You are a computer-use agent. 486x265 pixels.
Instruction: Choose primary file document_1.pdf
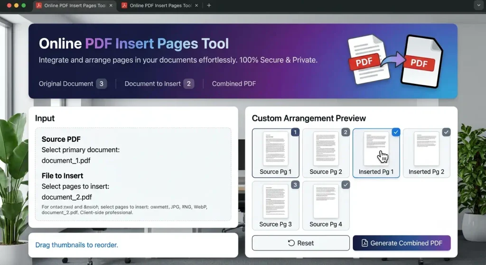pos(66,161)
